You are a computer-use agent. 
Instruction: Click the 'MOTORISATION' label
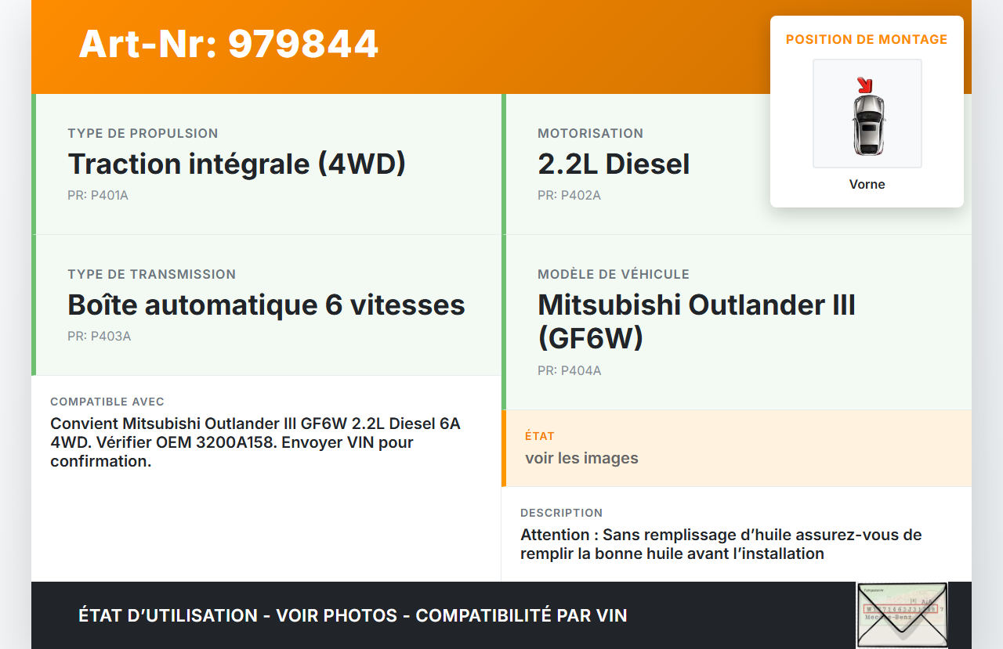[x=590, y=133]
